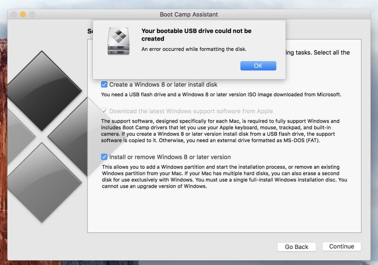
Task: Click the greyed-out close button of the window
Action: pyautogui.click(x=14, y=15)
